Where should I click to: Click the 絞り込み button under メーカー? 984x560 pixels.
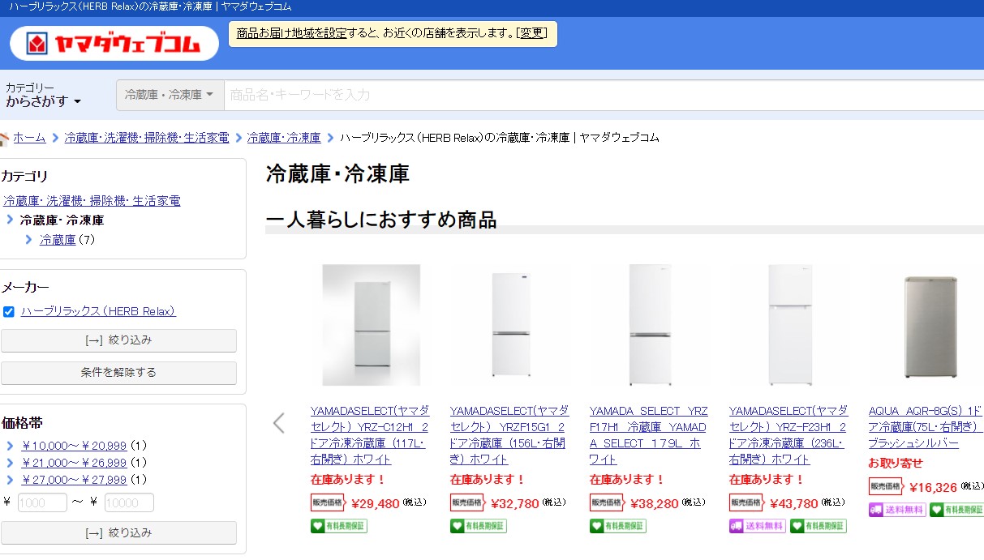pyautogui.click(x=118, y=340)
